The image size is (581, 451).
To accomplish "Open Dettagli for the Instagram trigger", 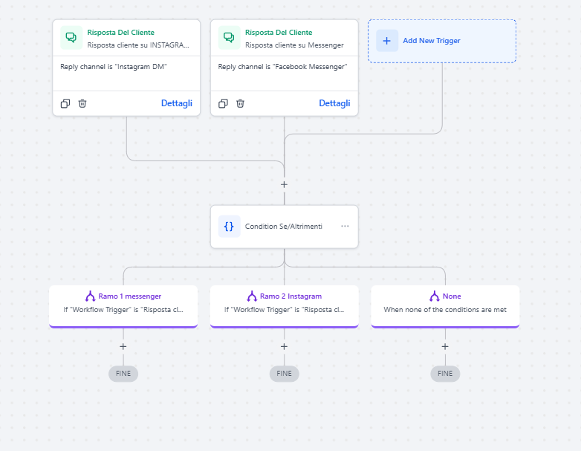I will 176,103.
